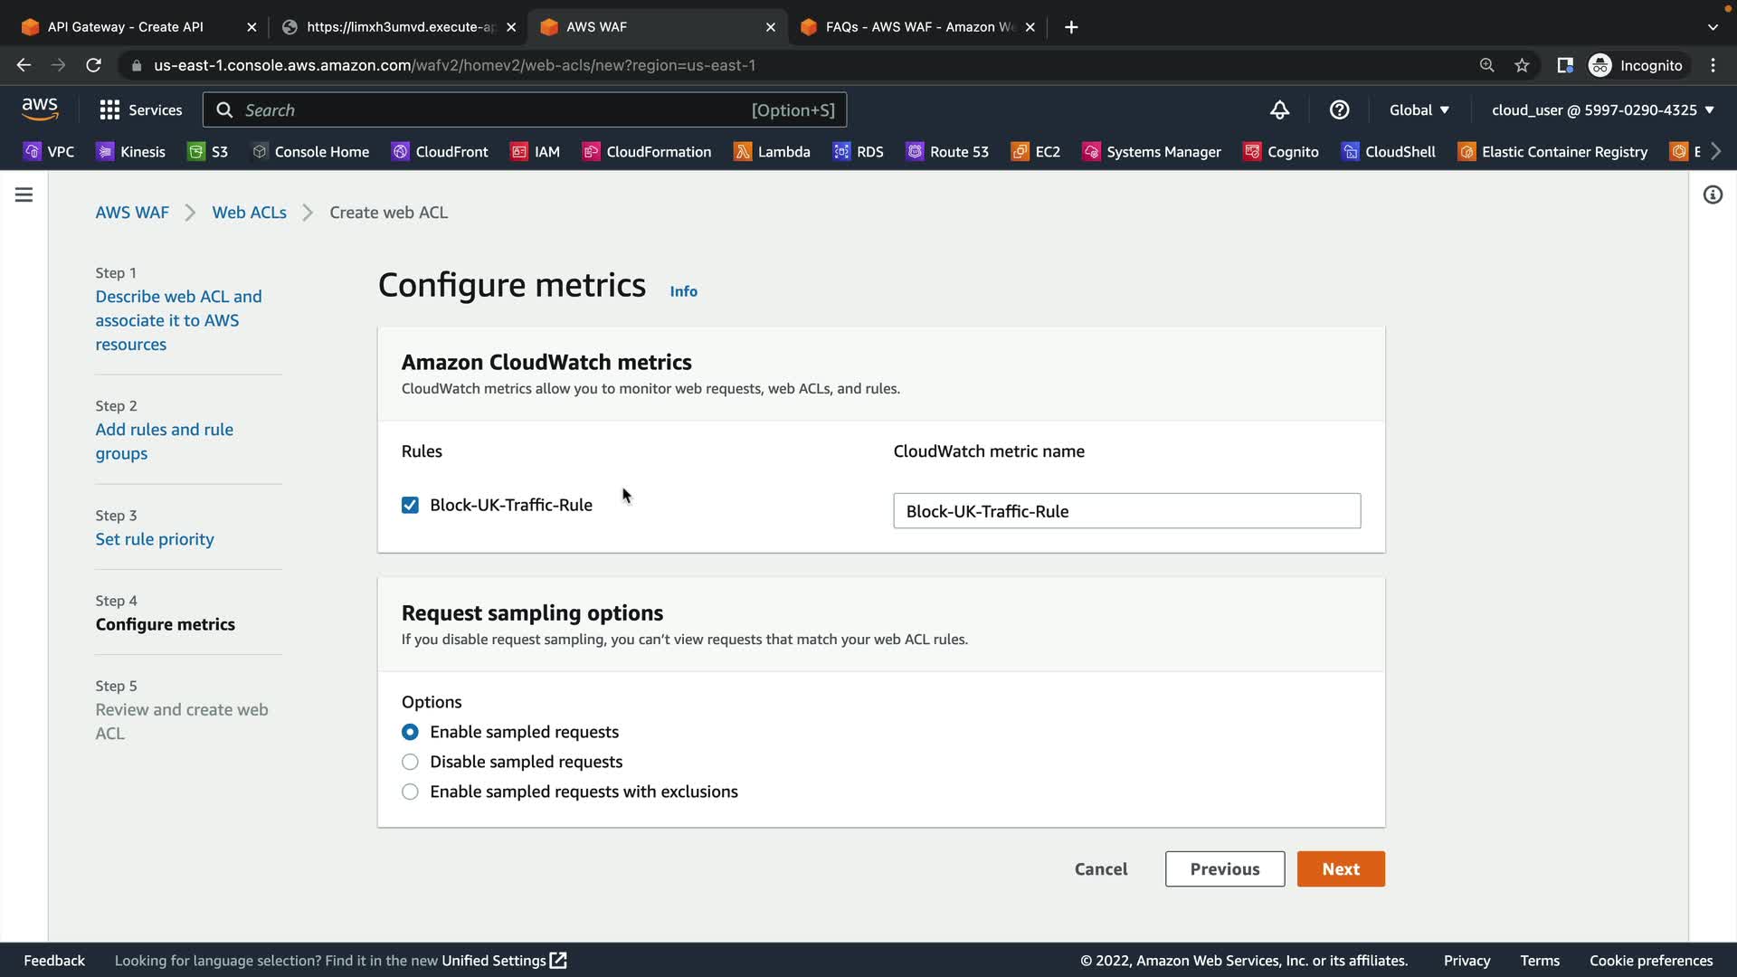
Task: Click the notifications bell icon
Action: click(1279, 110)
